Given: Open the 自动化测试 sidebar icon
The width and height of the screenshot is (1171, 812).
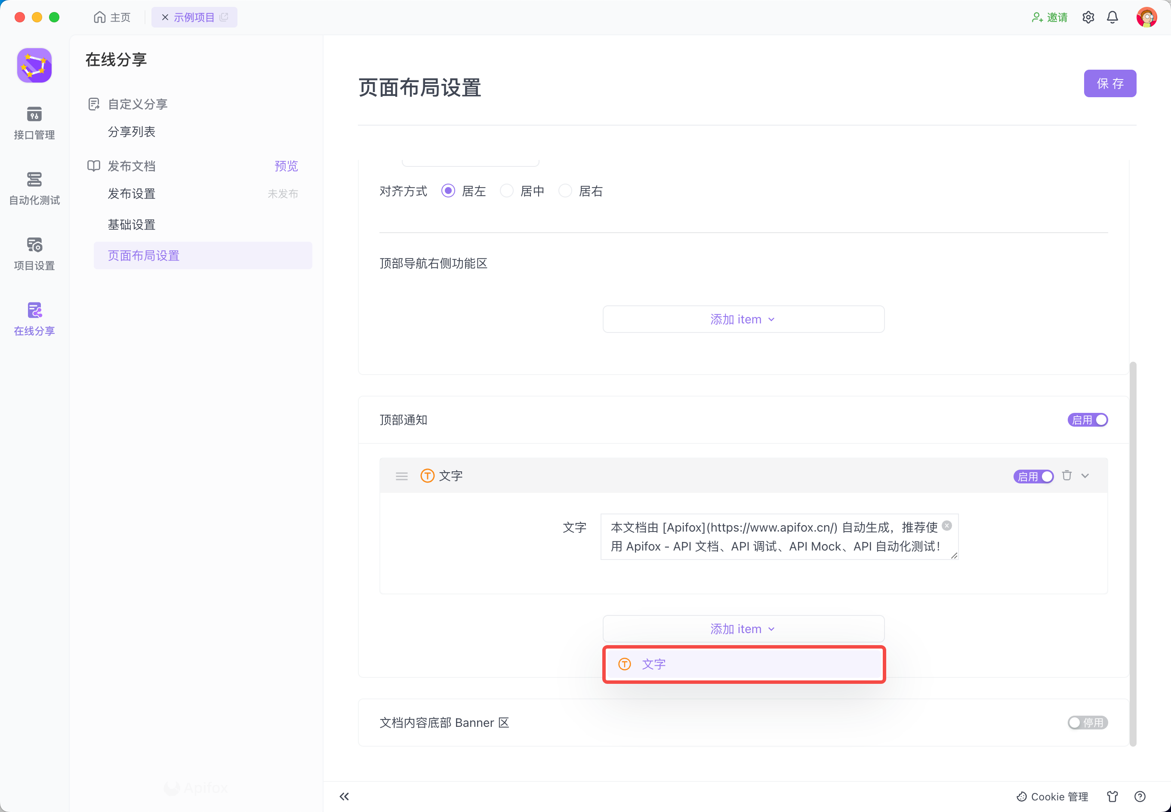Looking at the screenshot, I should click(34, 188).
